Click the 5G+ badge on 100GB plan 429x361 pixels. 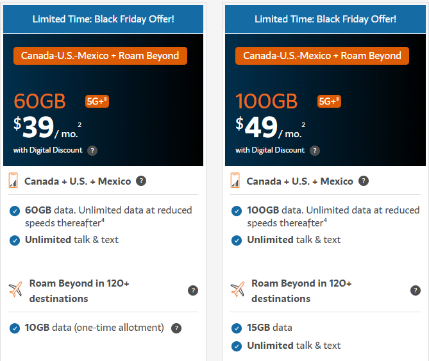[x=329, y=101]
